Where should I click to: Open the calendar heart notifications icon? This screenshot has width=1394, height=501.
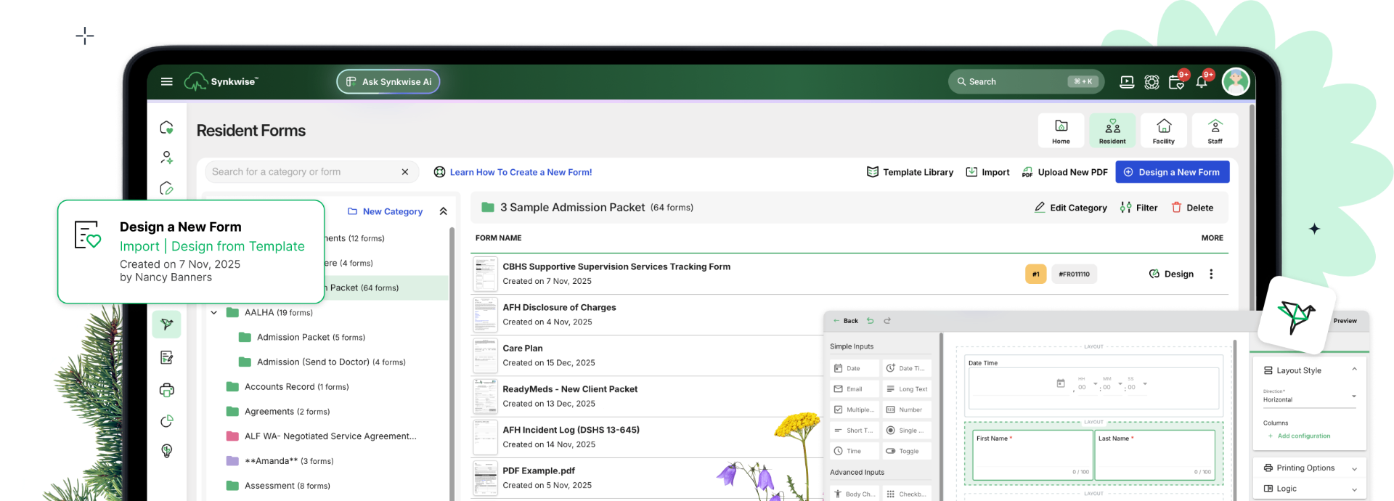[x=1176, y=82]
